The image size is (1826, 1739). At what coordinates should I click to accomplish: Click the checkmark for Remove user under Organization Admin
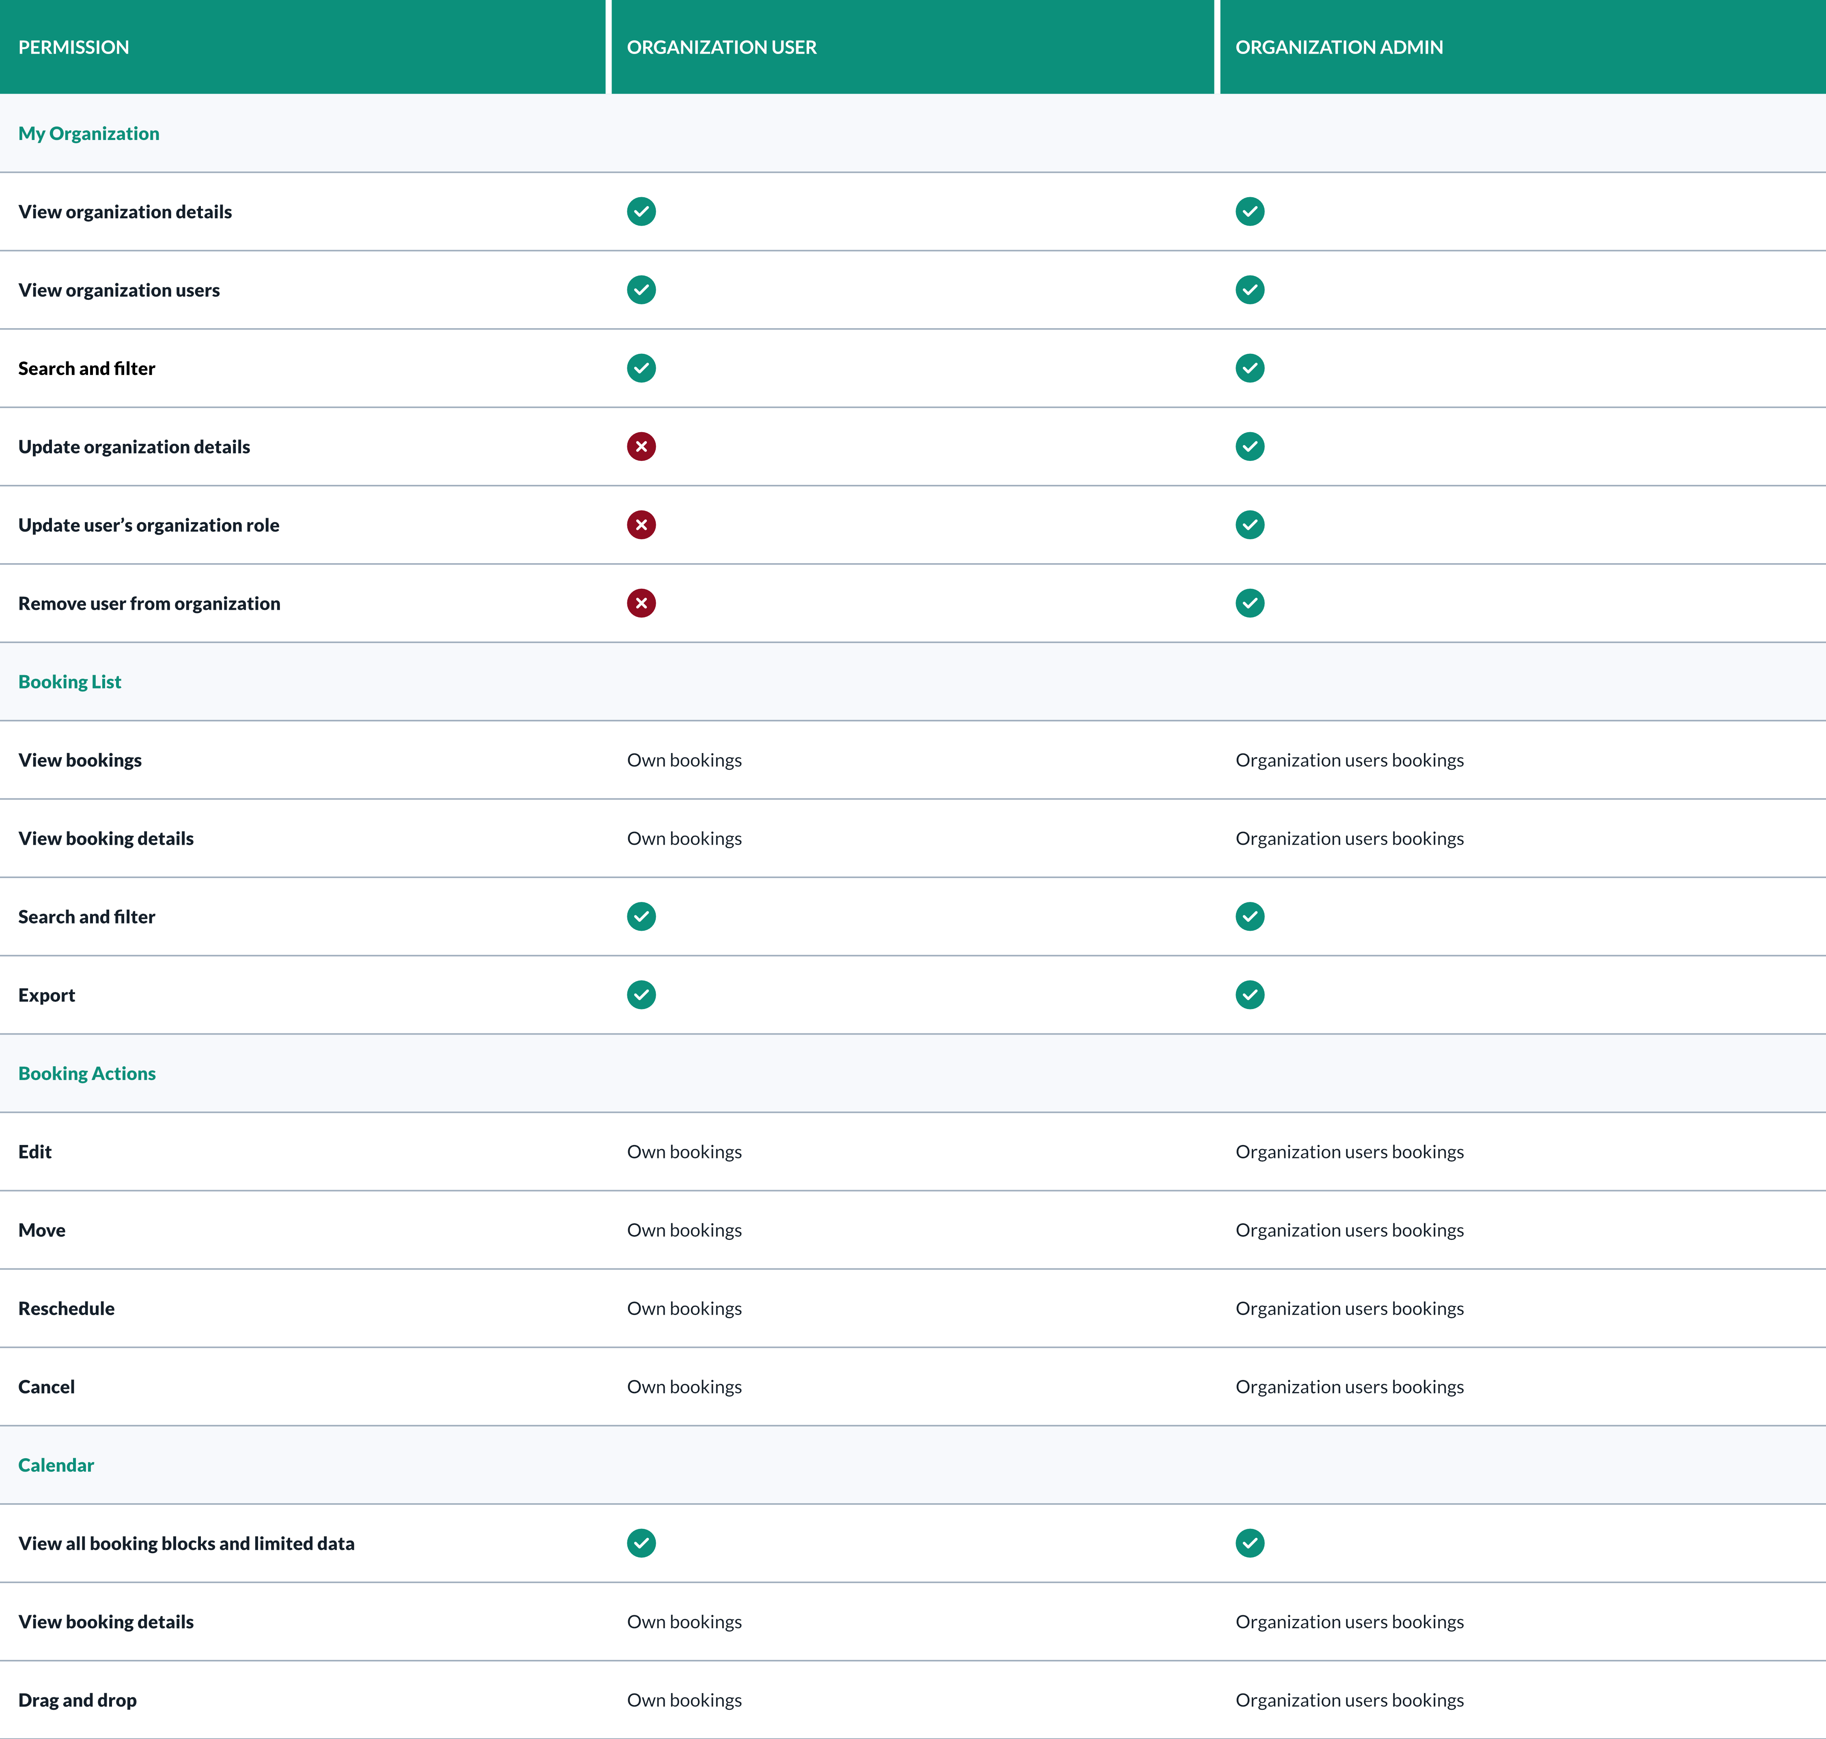click(x=1249, y=603)
